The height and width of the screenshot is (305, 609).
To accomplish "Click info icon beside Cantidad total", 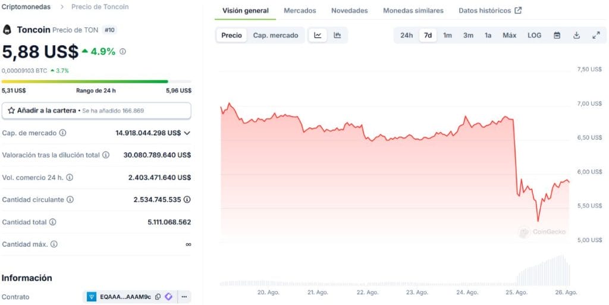I will [x=52, y=222].
